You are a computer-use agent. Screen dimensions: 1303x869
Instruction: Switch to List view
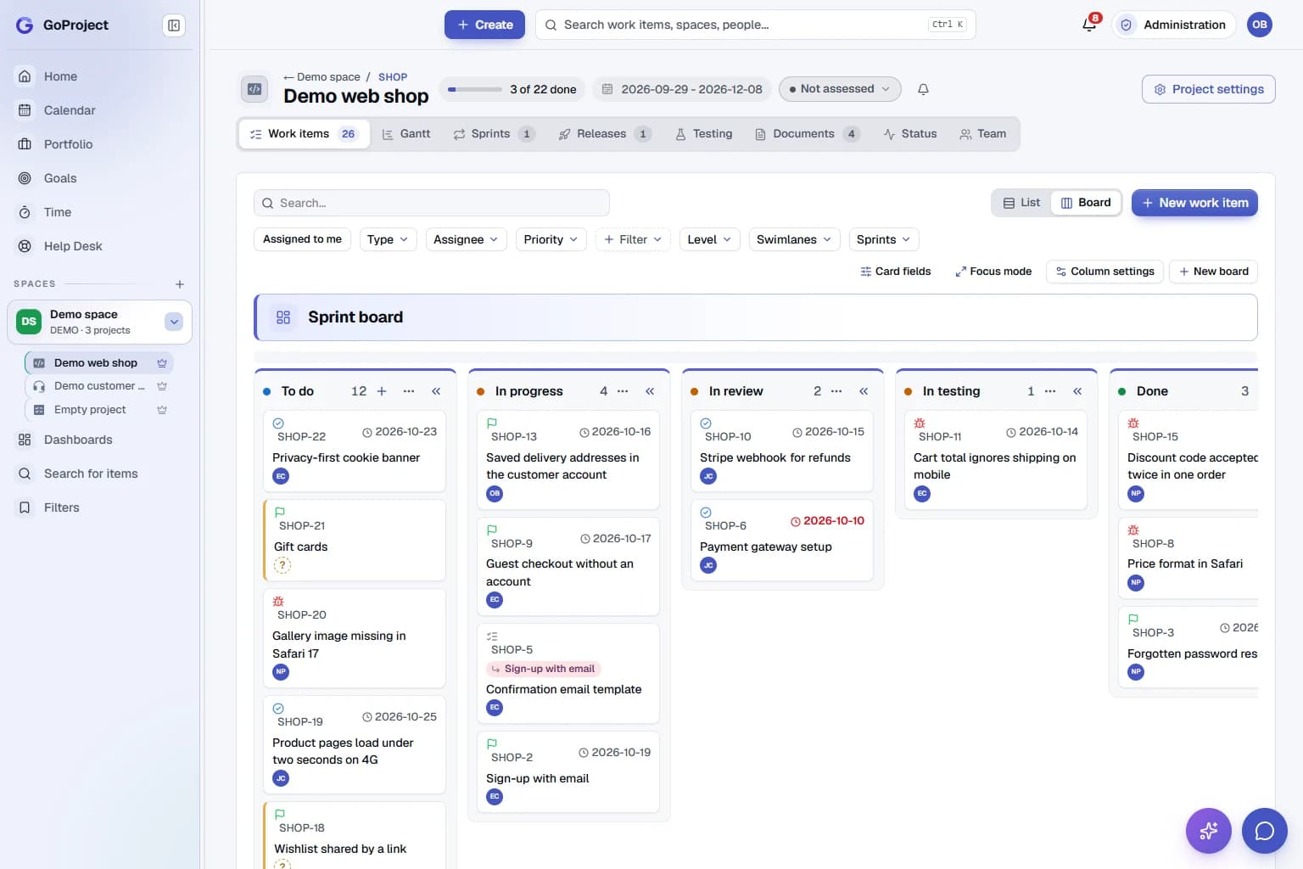point(1021,203)
